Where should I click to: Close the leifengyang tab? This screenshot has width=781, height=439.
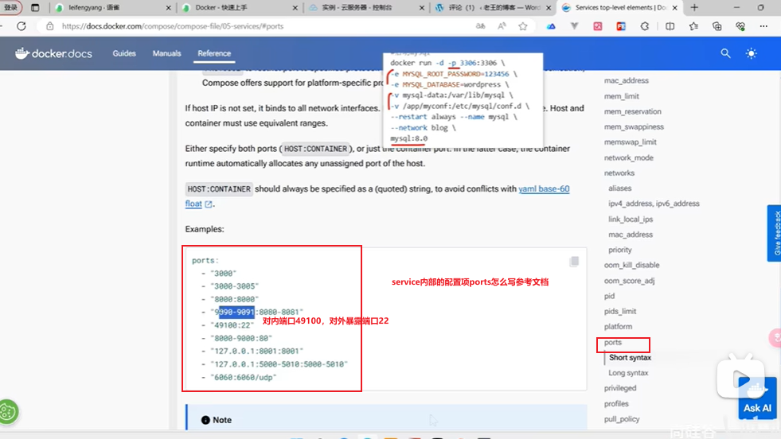point(168,7)
